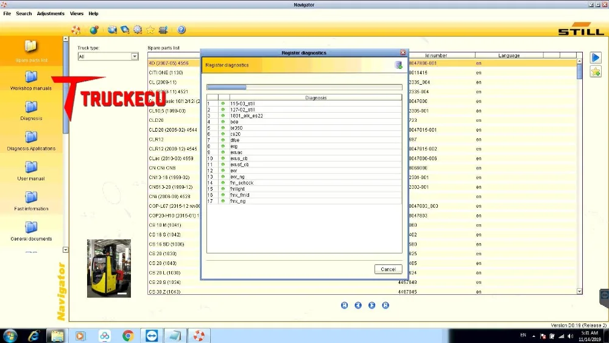Select diagnosis row fmx_ng
Screen dimensions: 609x343
point(304,201)
